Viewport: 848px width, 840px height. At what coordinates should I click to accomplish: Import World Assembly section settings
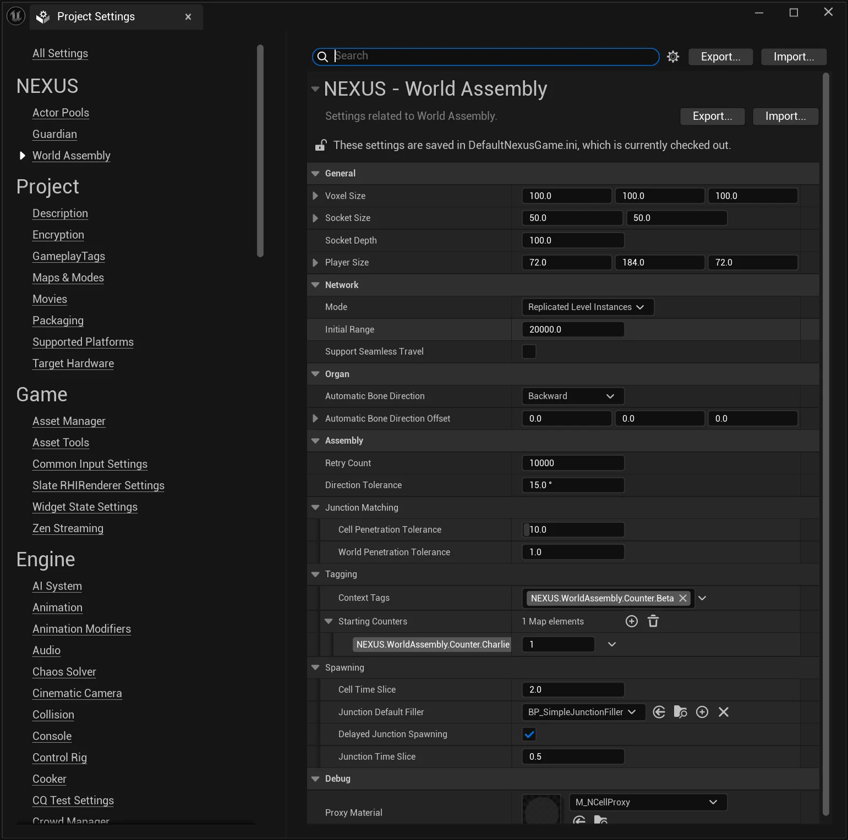pyautogui.click(x=785, y=116)
